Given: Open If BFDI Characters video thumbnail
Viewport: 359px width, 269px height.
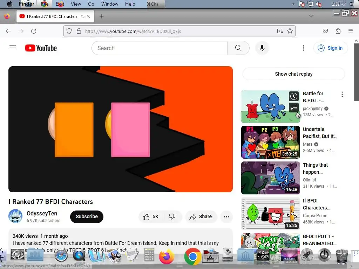Looking at the screenshot, I should (x=271, y=213).
